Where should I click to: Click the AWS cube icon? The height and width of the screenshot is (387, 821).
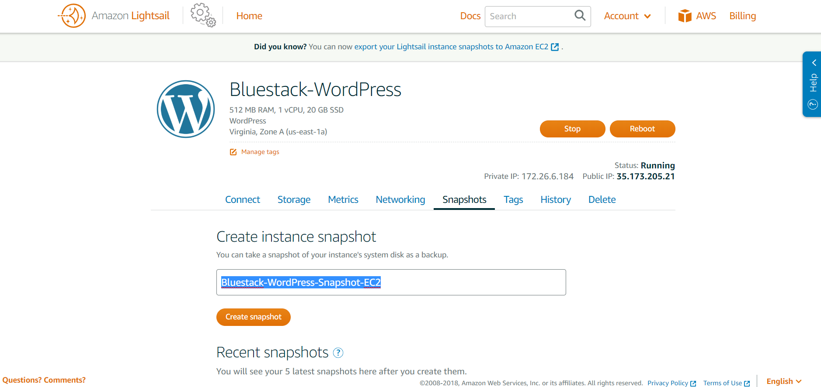click(x=685, y=16)
